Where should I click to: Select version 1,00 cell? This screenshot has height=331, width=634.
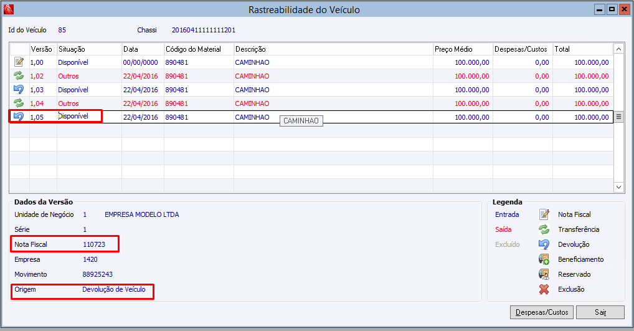pyautogui.click(x=43, y=62)
